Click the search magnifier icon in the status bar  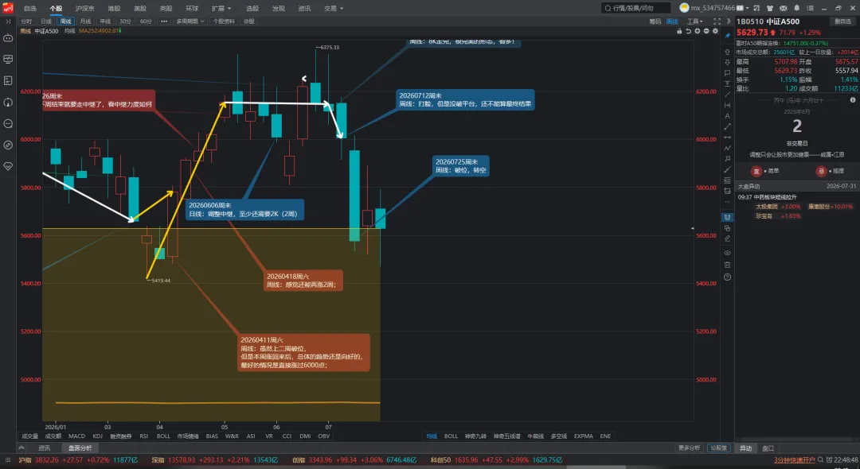820,460
